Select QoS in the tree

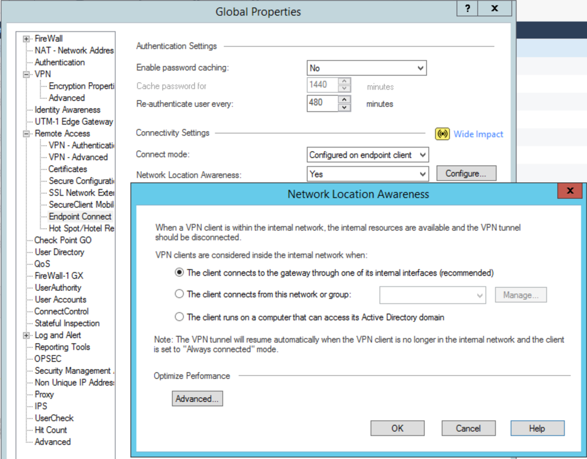pyautogui.click(x=42, y=264)
